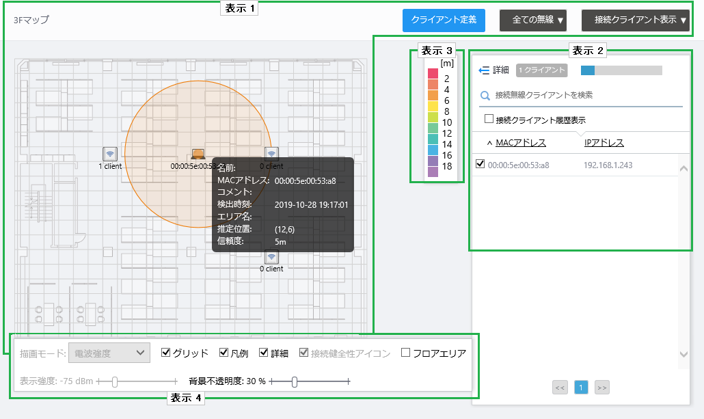Click the scroll up arrow in client list
This screenshot has width=704, height=419.
(x=683, y=169)
